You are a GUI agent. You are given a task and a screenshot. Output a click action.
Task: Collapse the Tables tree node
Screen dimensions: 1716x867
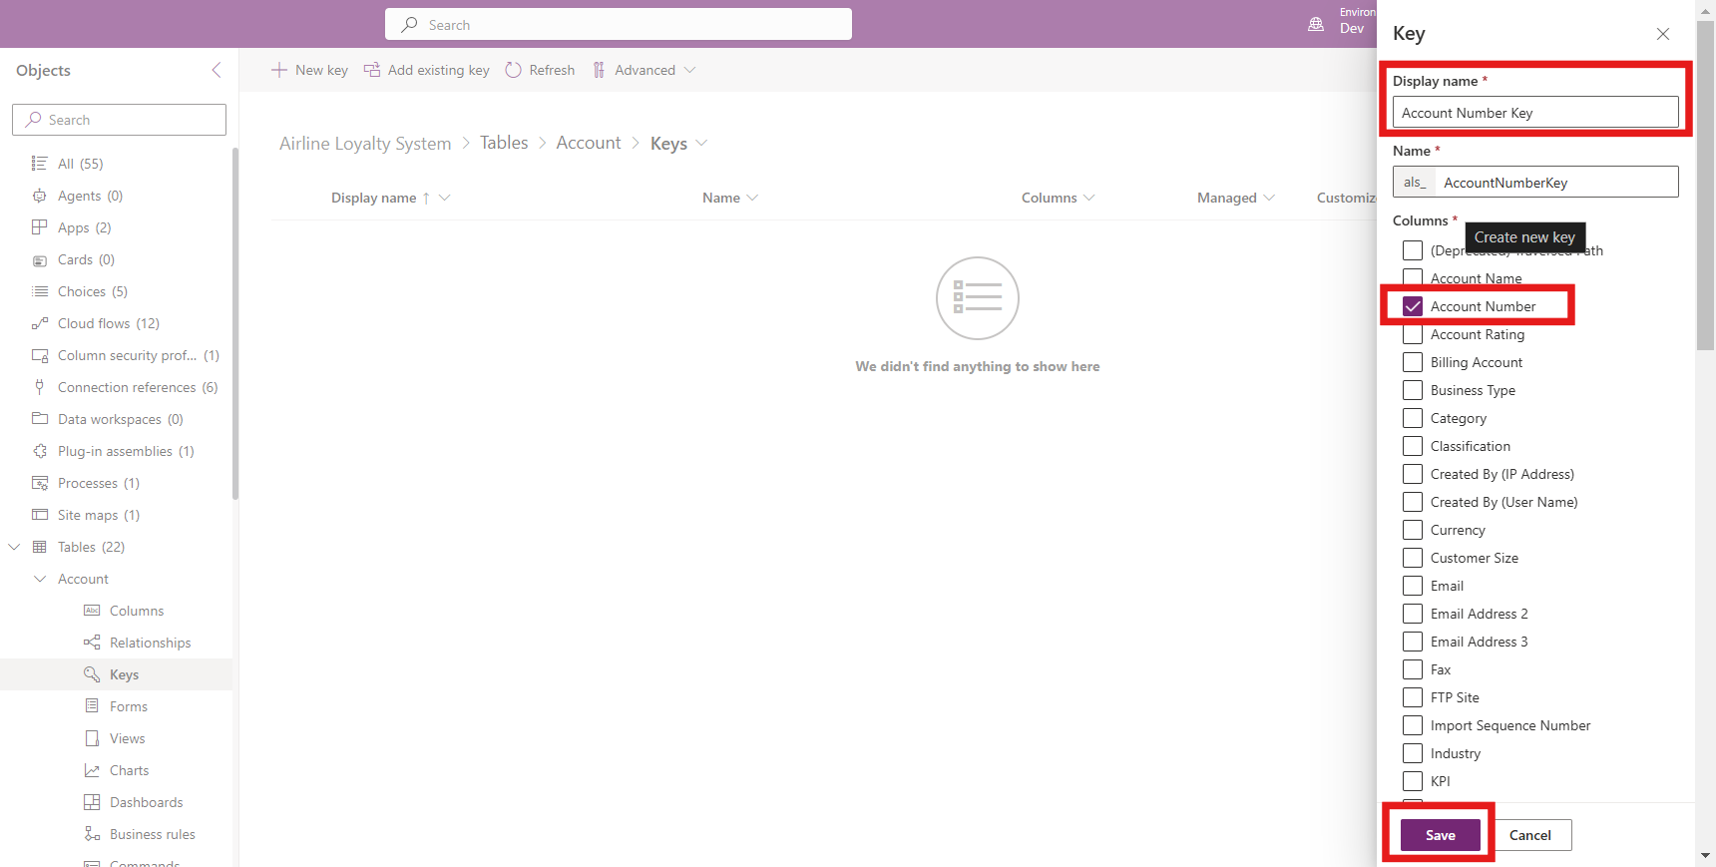[15, 547]
